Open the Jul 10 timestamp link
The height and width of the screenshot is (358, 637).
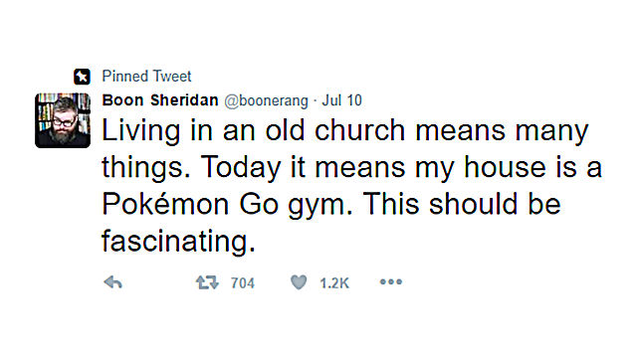point(341,100)
